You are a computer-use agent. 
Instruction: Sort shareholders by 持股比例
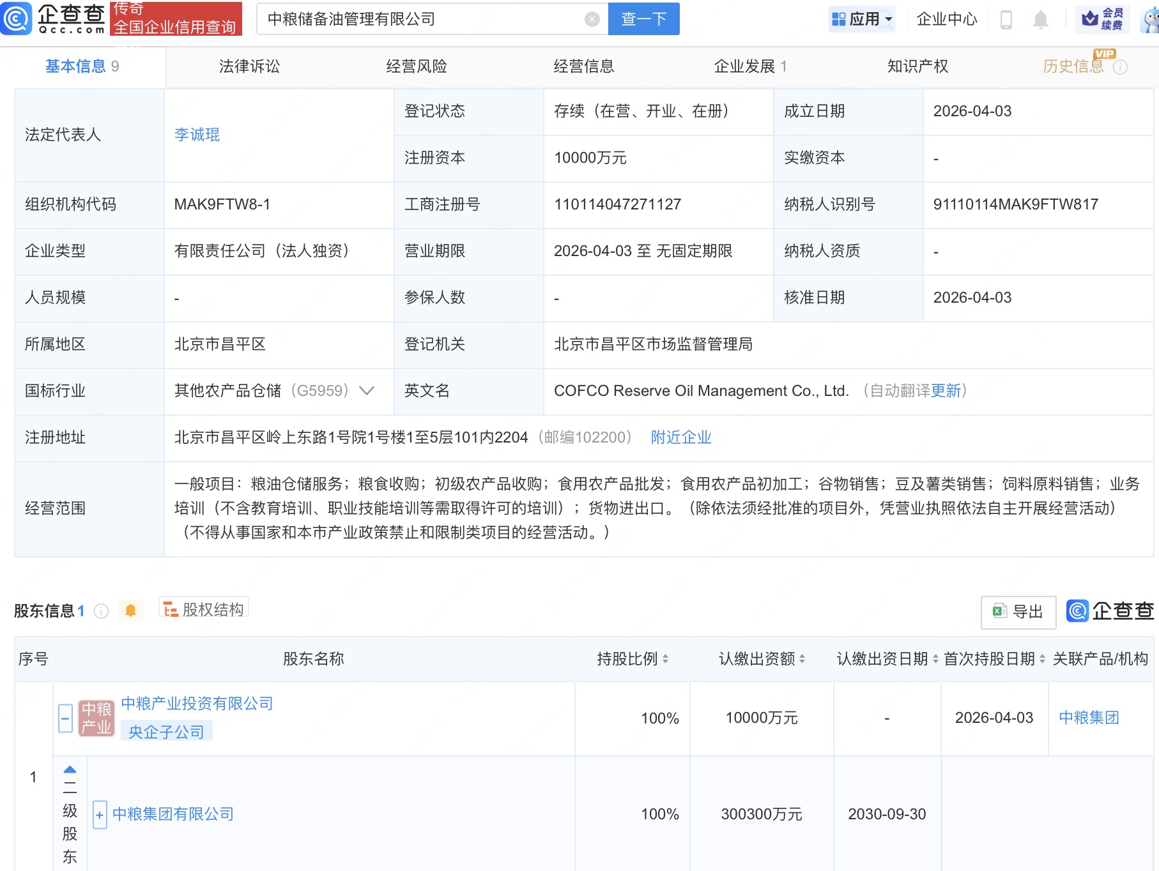[667, 659]
